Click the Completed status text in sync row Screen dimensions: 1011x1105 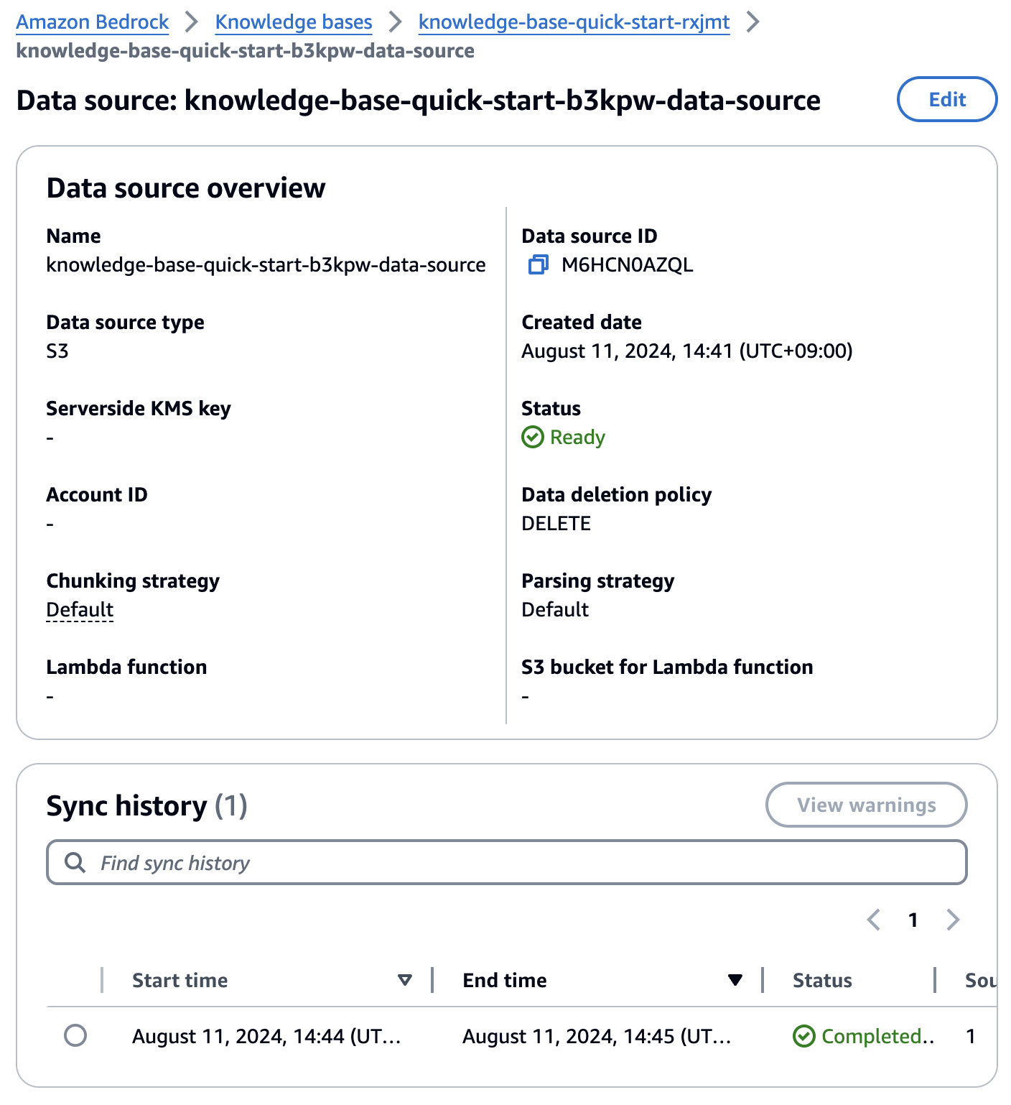pyautogui.click(x=877, y=1036)
